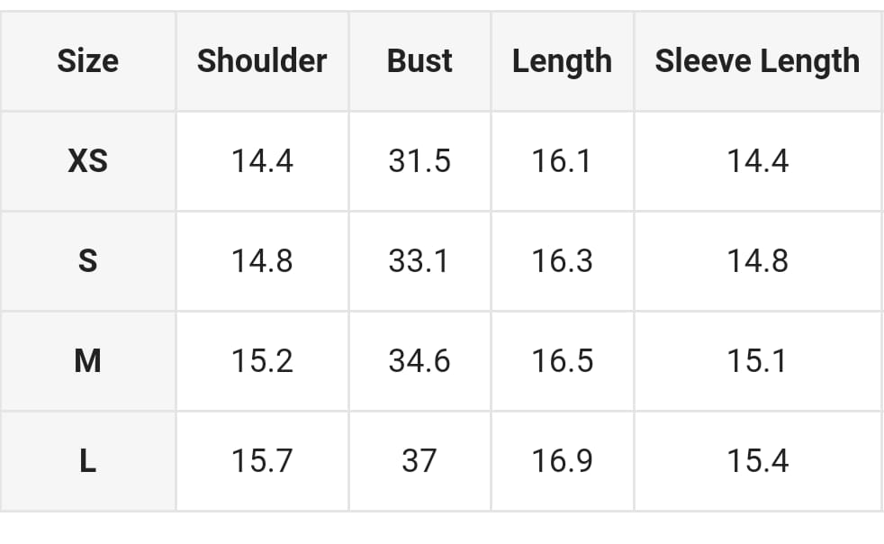The width and height of the screenshot is (884, 544).
Task: Click the XS shoulder value 14.4
Action: click(262, 161)
